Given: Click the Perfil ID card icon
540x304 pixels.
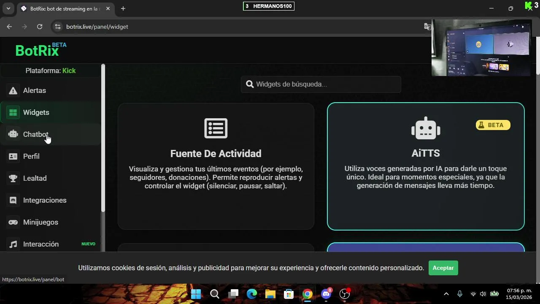Looking at the screenshot, I should [x=13, y=156].
